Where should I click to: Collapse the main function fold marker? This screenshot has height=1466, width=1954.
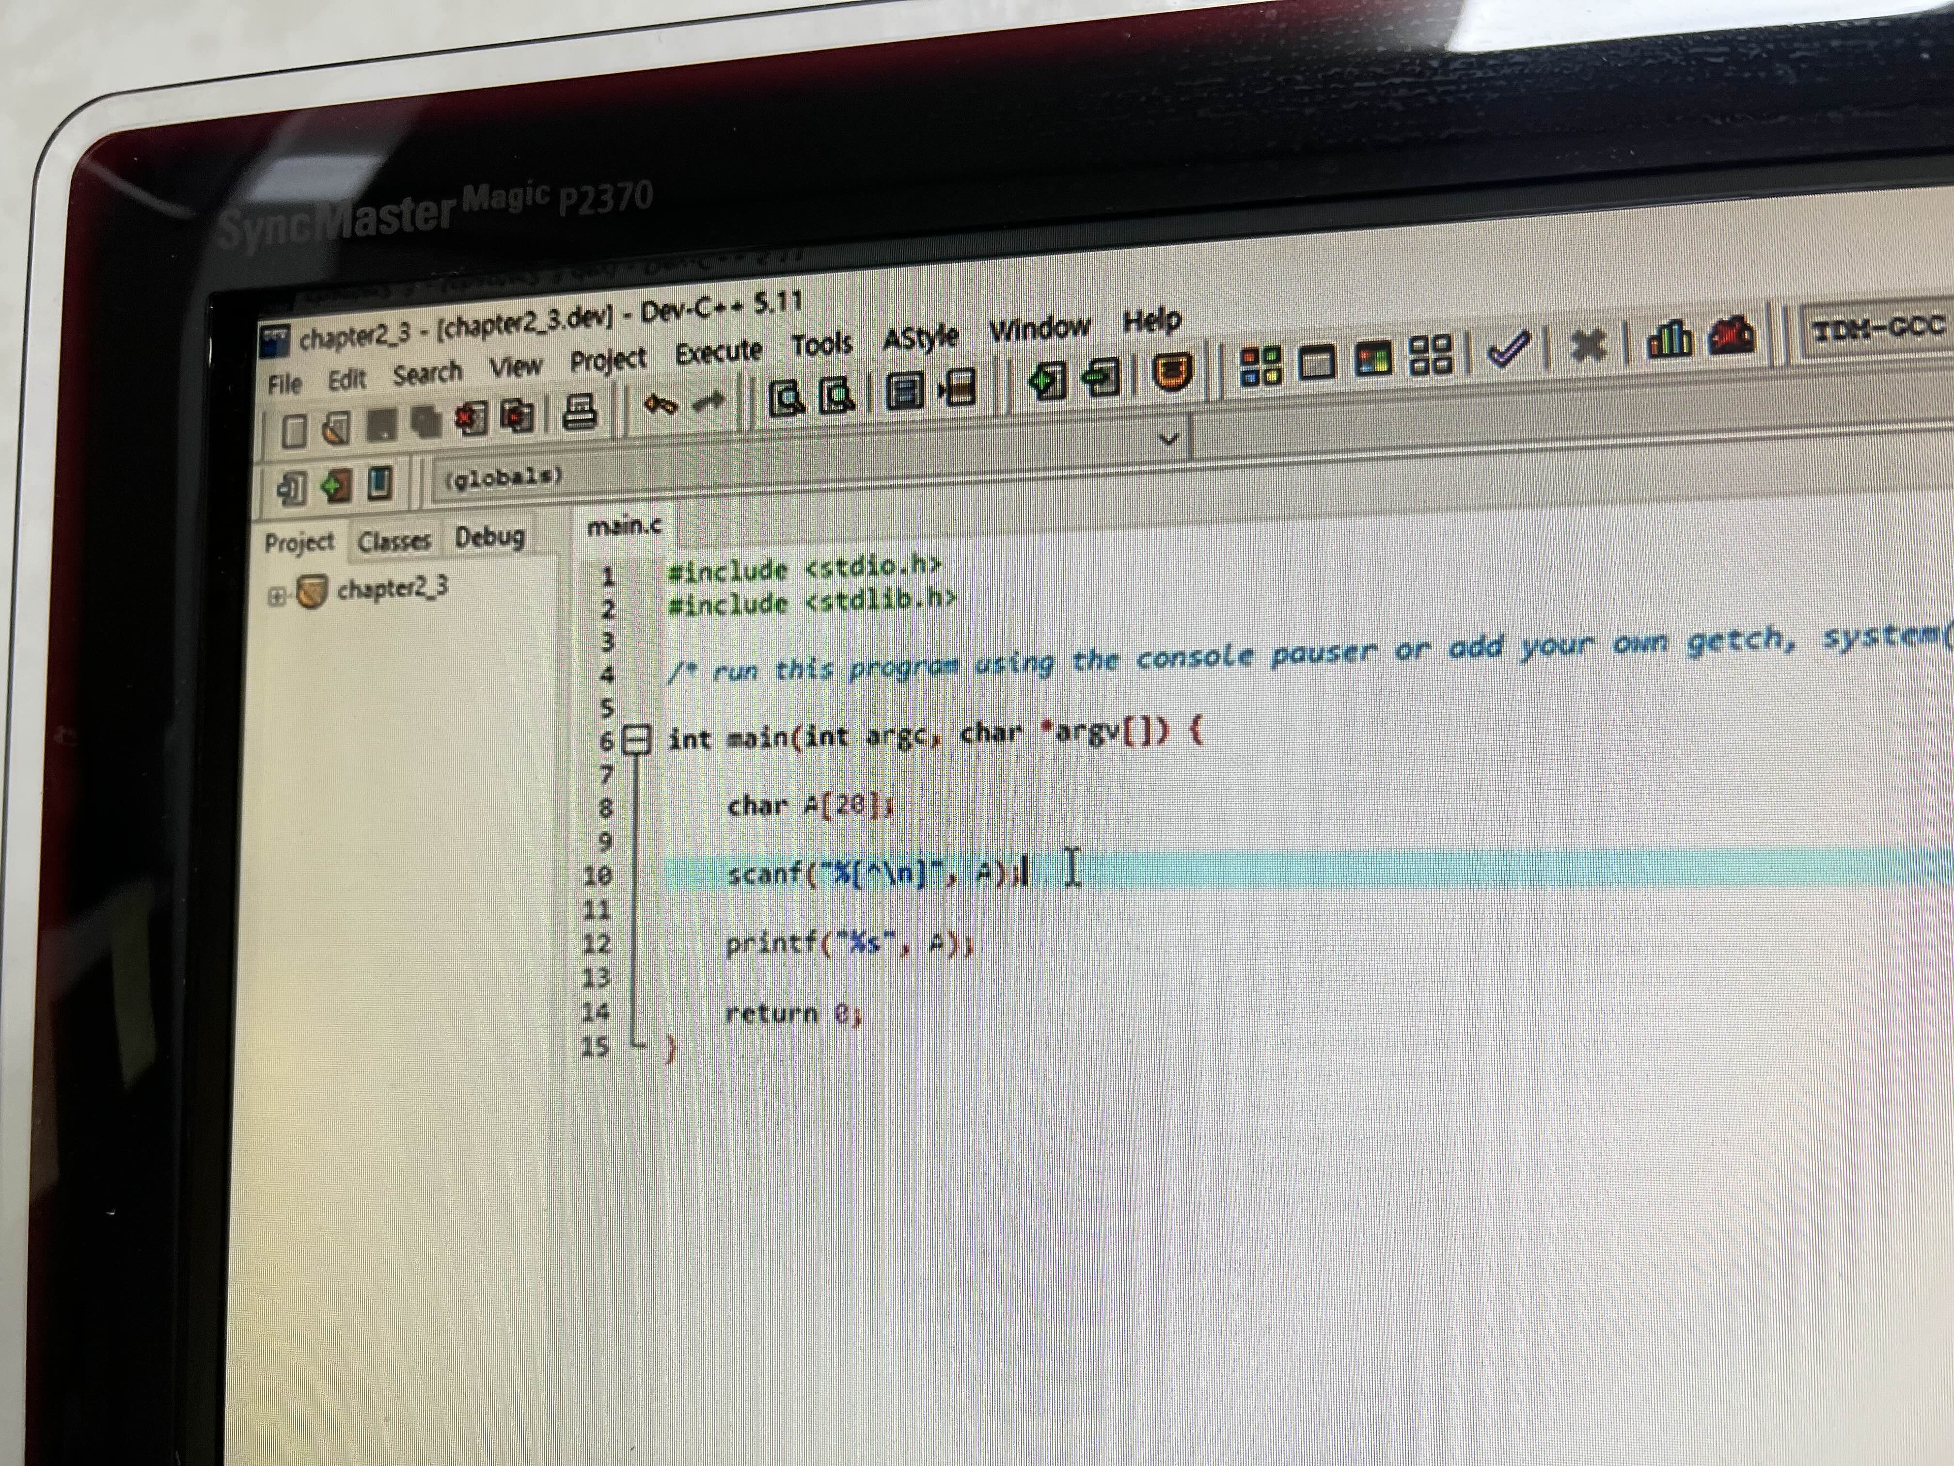[636, 739]
